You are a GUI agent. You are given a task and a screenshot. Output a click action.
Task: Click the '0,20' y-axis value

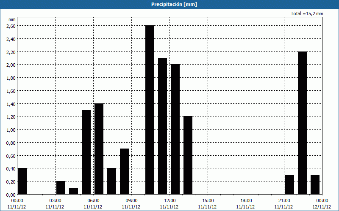pyautogui.click(x=11, y=182)
